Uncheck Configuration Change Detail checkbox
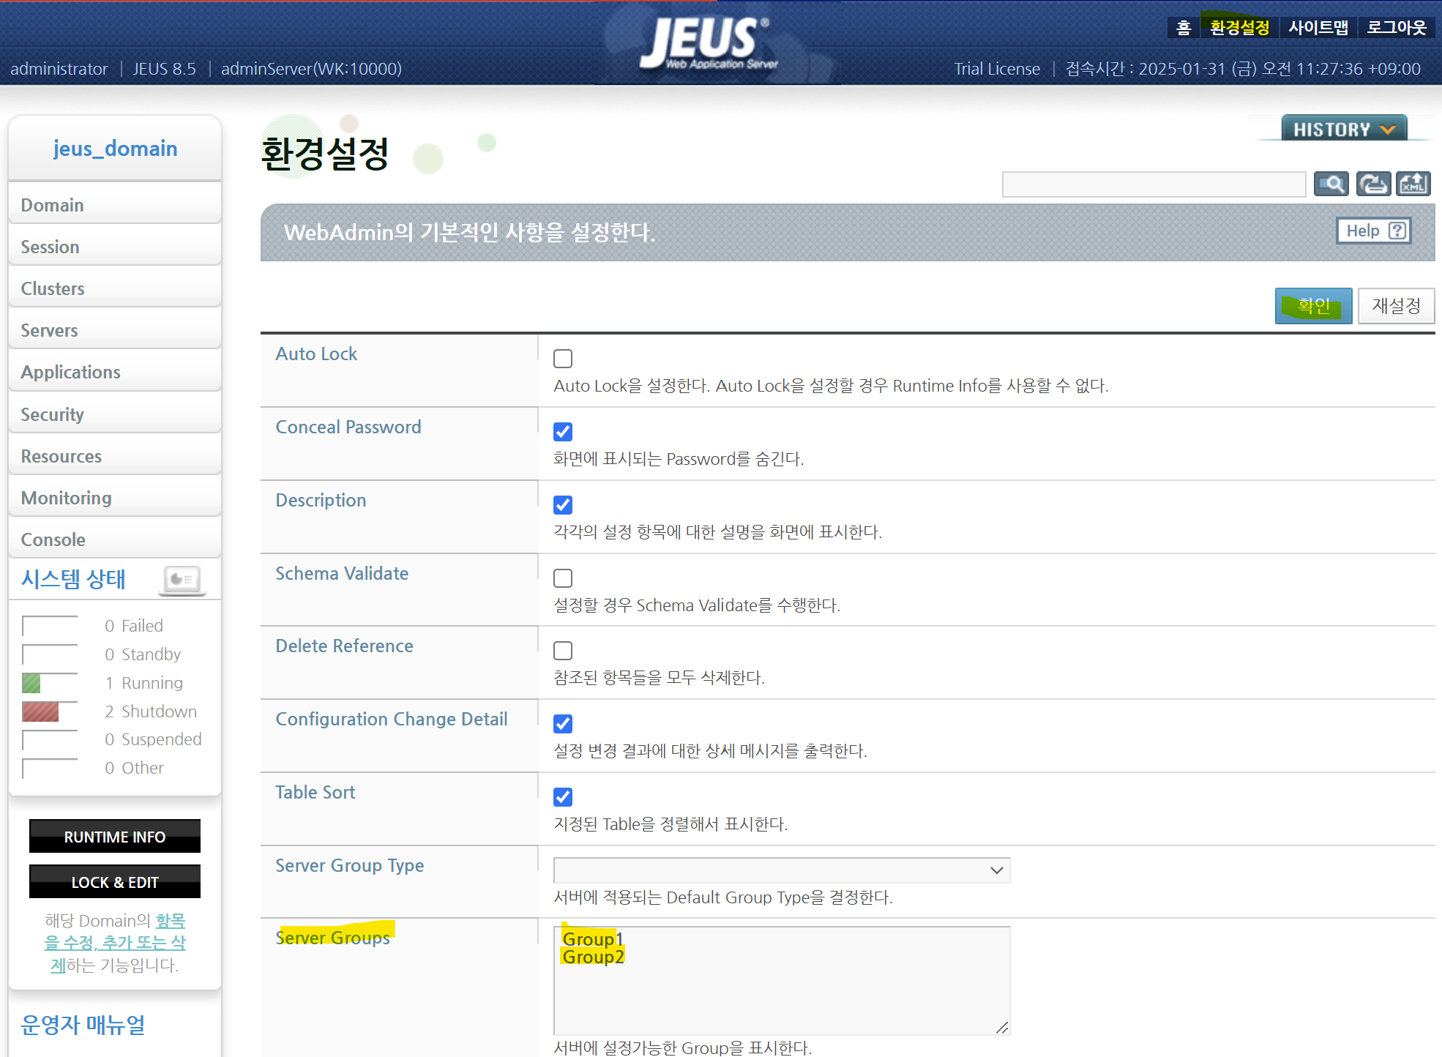Image resolution: width=1442 pixels, height=1057 pixels. (x=563, y=724)
